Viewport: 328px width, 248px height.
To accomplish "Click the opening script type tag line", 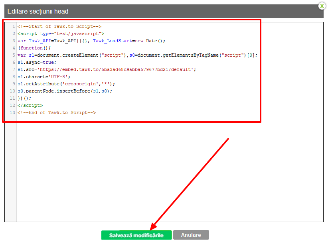I will 61,33.
